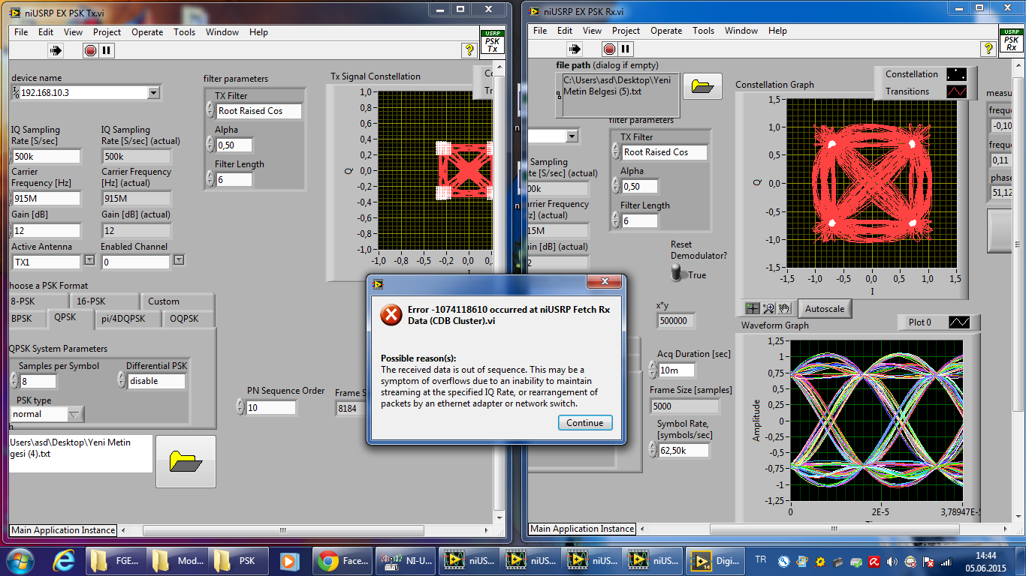Click the Carrier Frequency 915M field
This screenshot has height=576, width=1026.
(47, 198)
